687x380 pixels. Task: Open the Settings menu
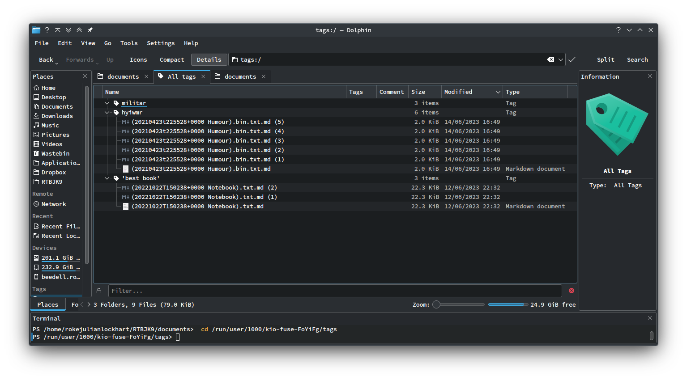point(161,43)
